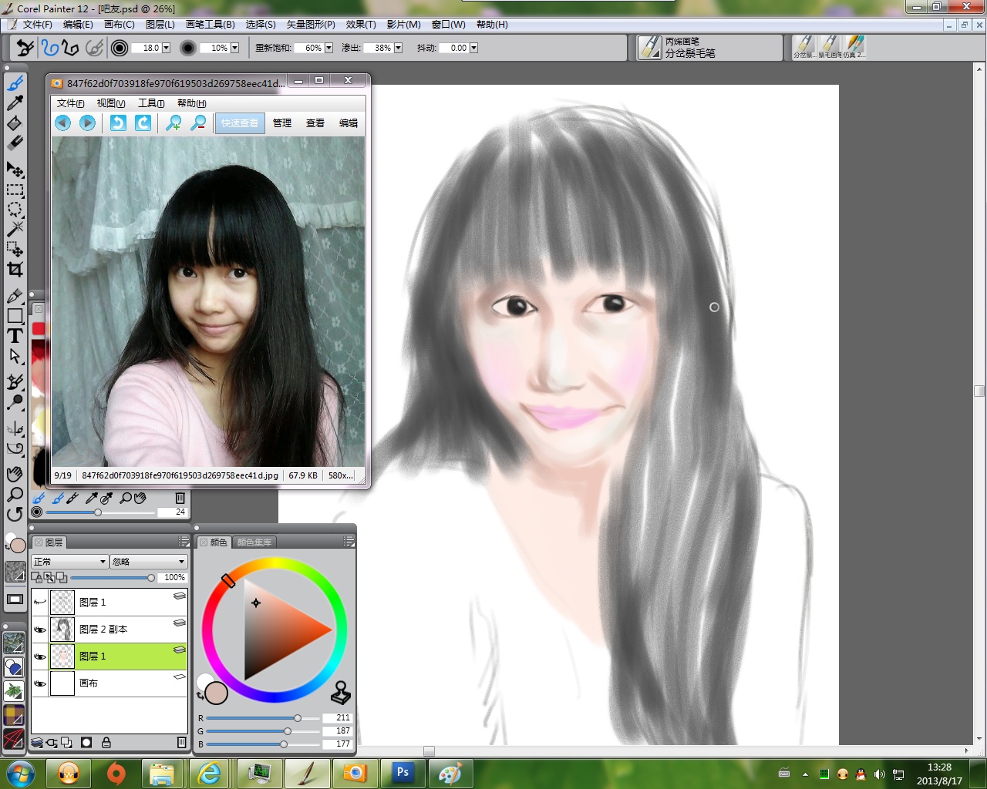Open the 正常 blend mode dropdown

coord(69,562)
